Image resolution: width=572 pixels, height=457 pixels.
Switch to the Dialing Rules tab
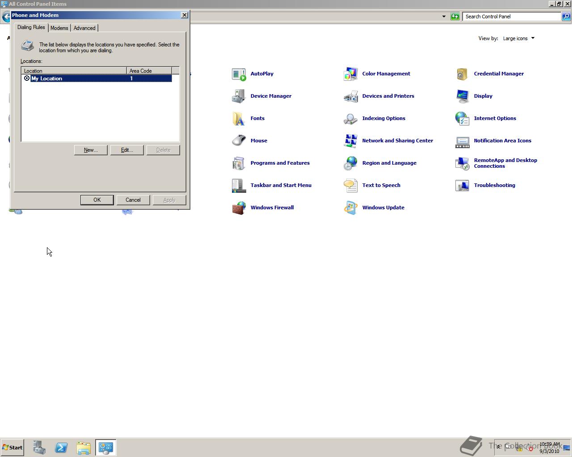click(x=31, y=27)
